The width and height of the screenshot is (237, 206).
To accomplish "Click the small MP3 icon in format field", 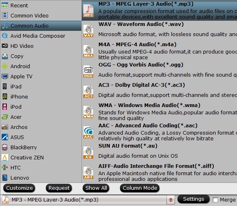I will pyautogui.click(x=5, y=200).
